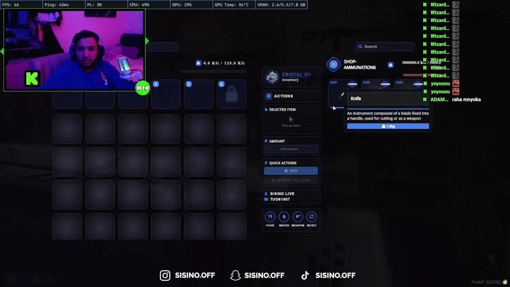Click the TUO61607 player ID
This screenshot has height=287, width=510.
(280, 199)
